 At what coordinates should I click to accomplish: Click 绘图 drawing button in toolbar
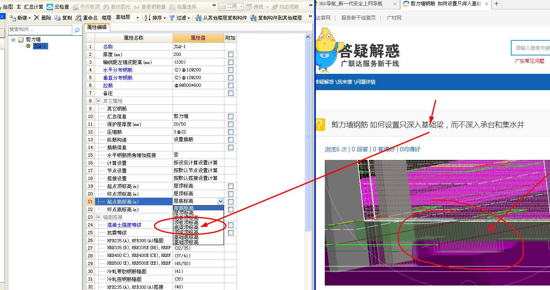(x=7, y=7)
